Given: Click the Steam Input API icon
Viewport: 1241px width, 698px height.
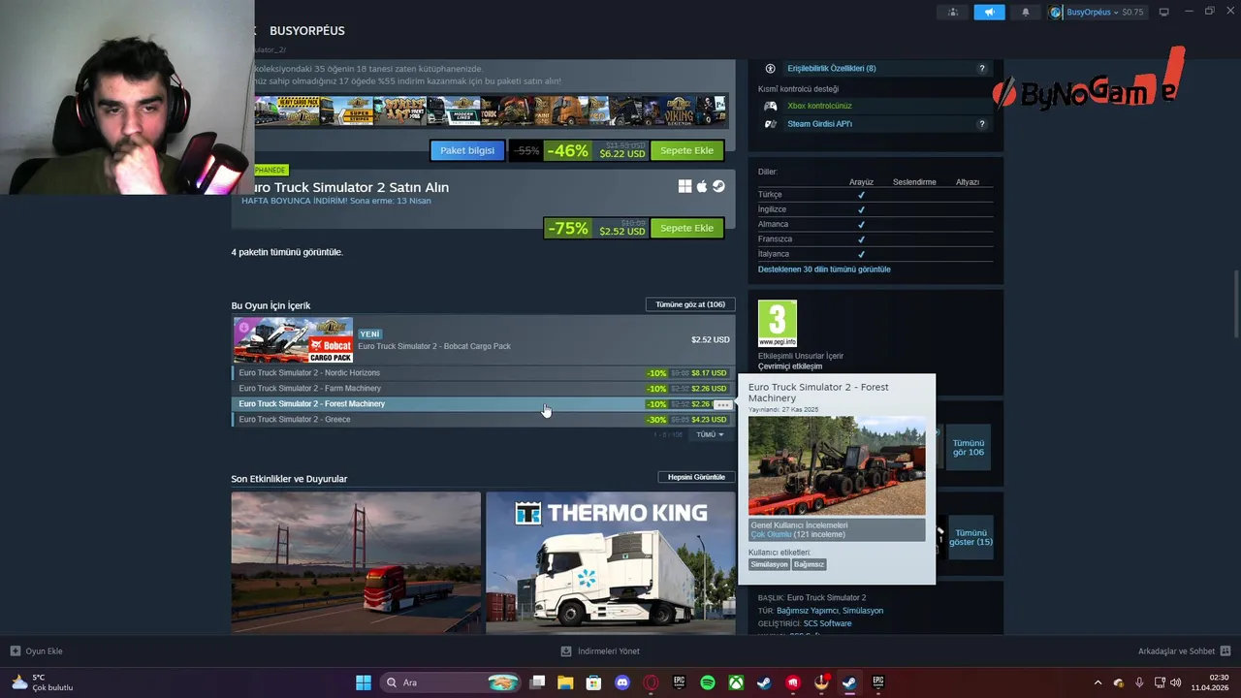Looking at the screenshot, I should pos(770,124).
